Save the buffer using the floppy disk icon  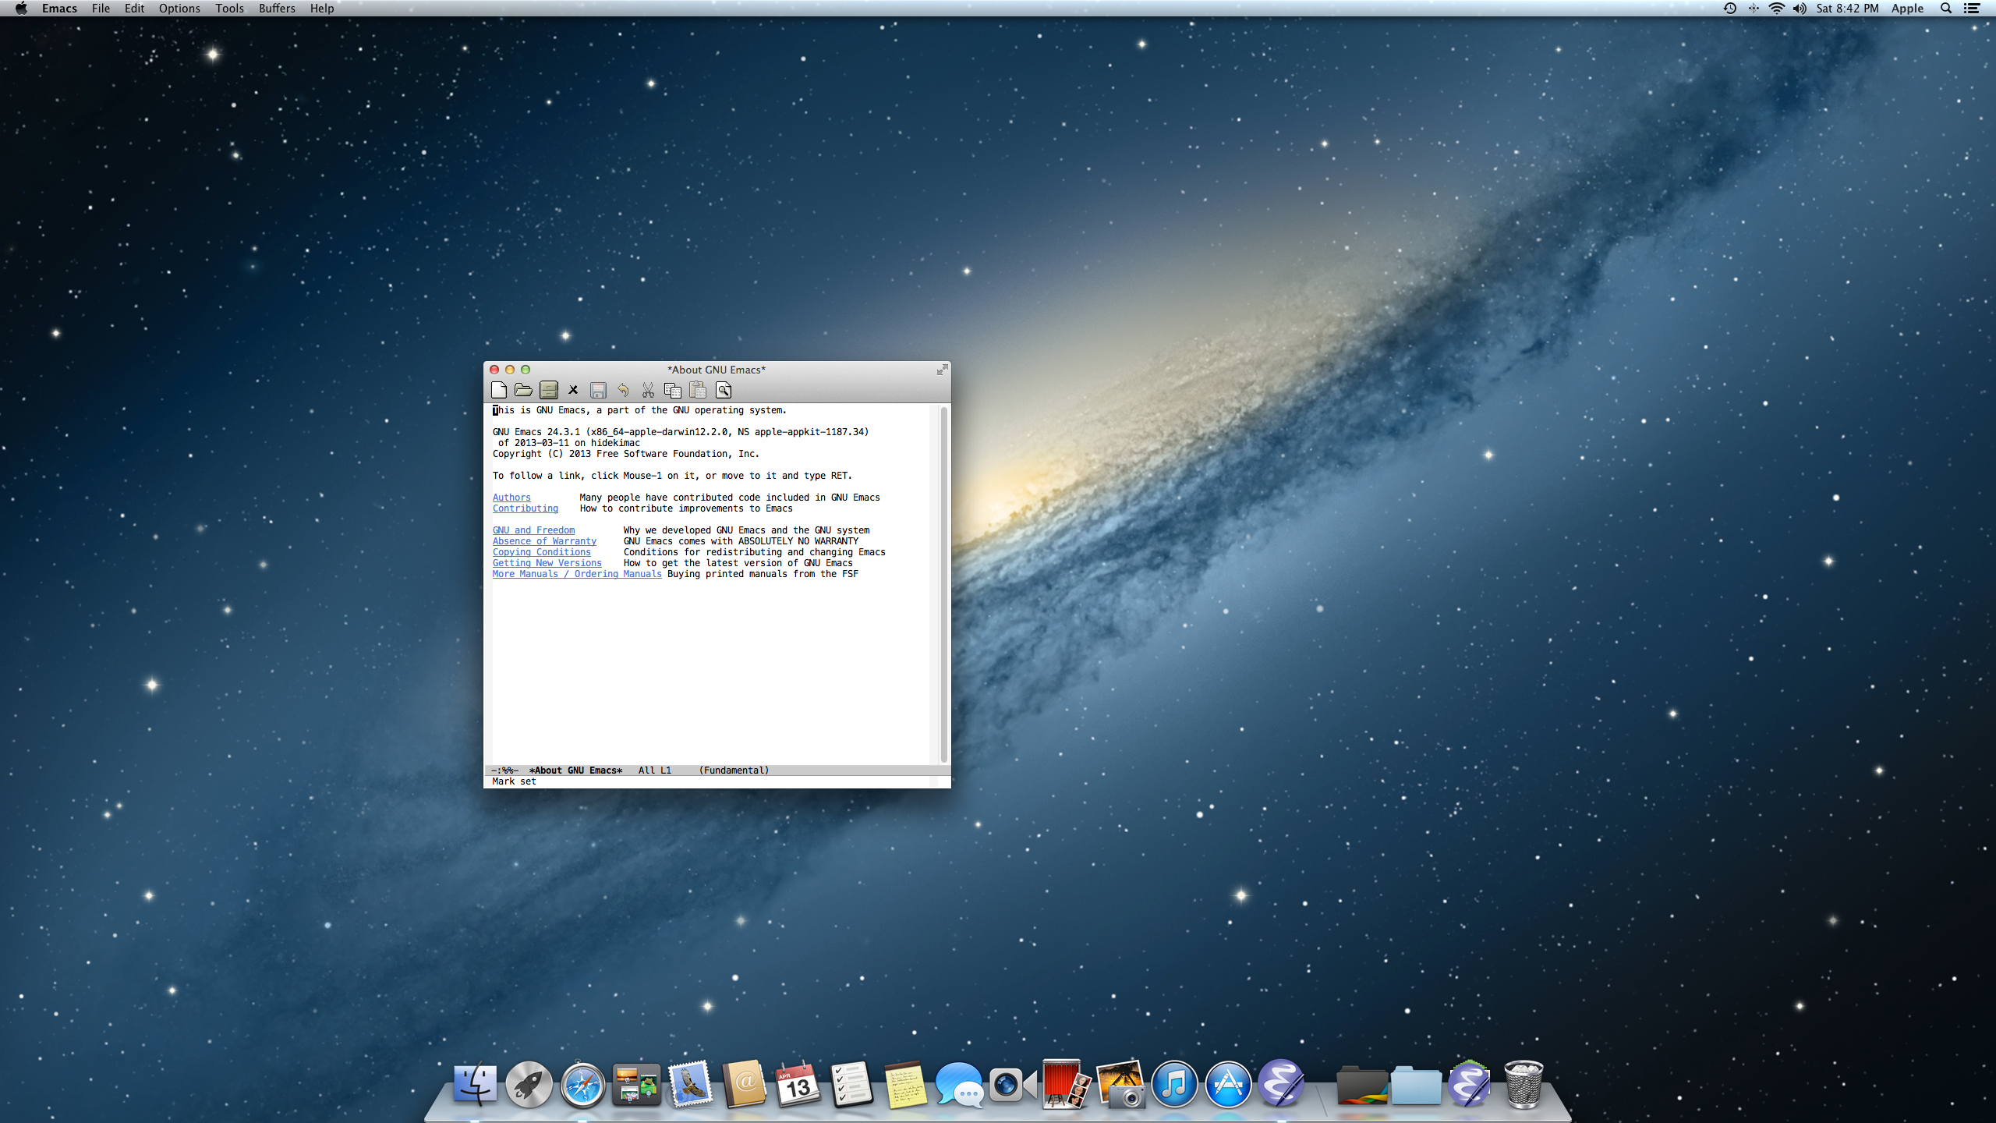(x=598, y=390)
